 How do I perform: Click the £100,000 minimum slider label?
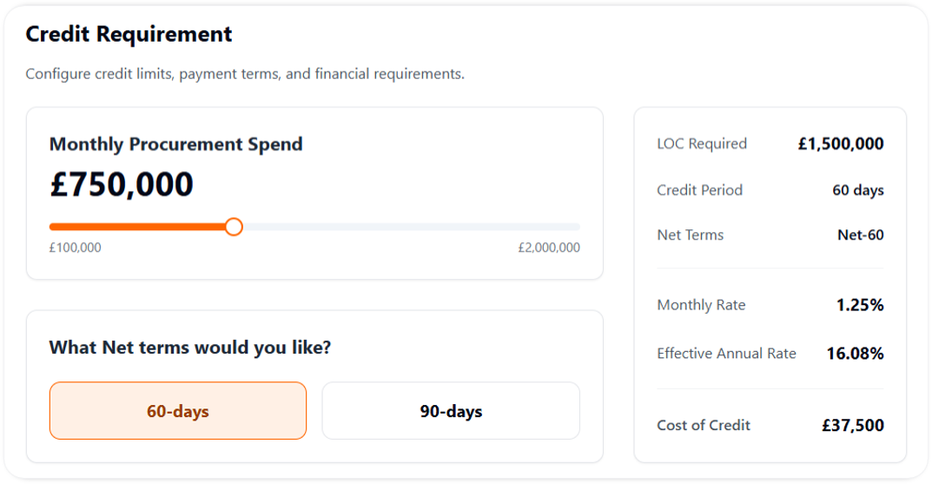click(x=76, y=248)
